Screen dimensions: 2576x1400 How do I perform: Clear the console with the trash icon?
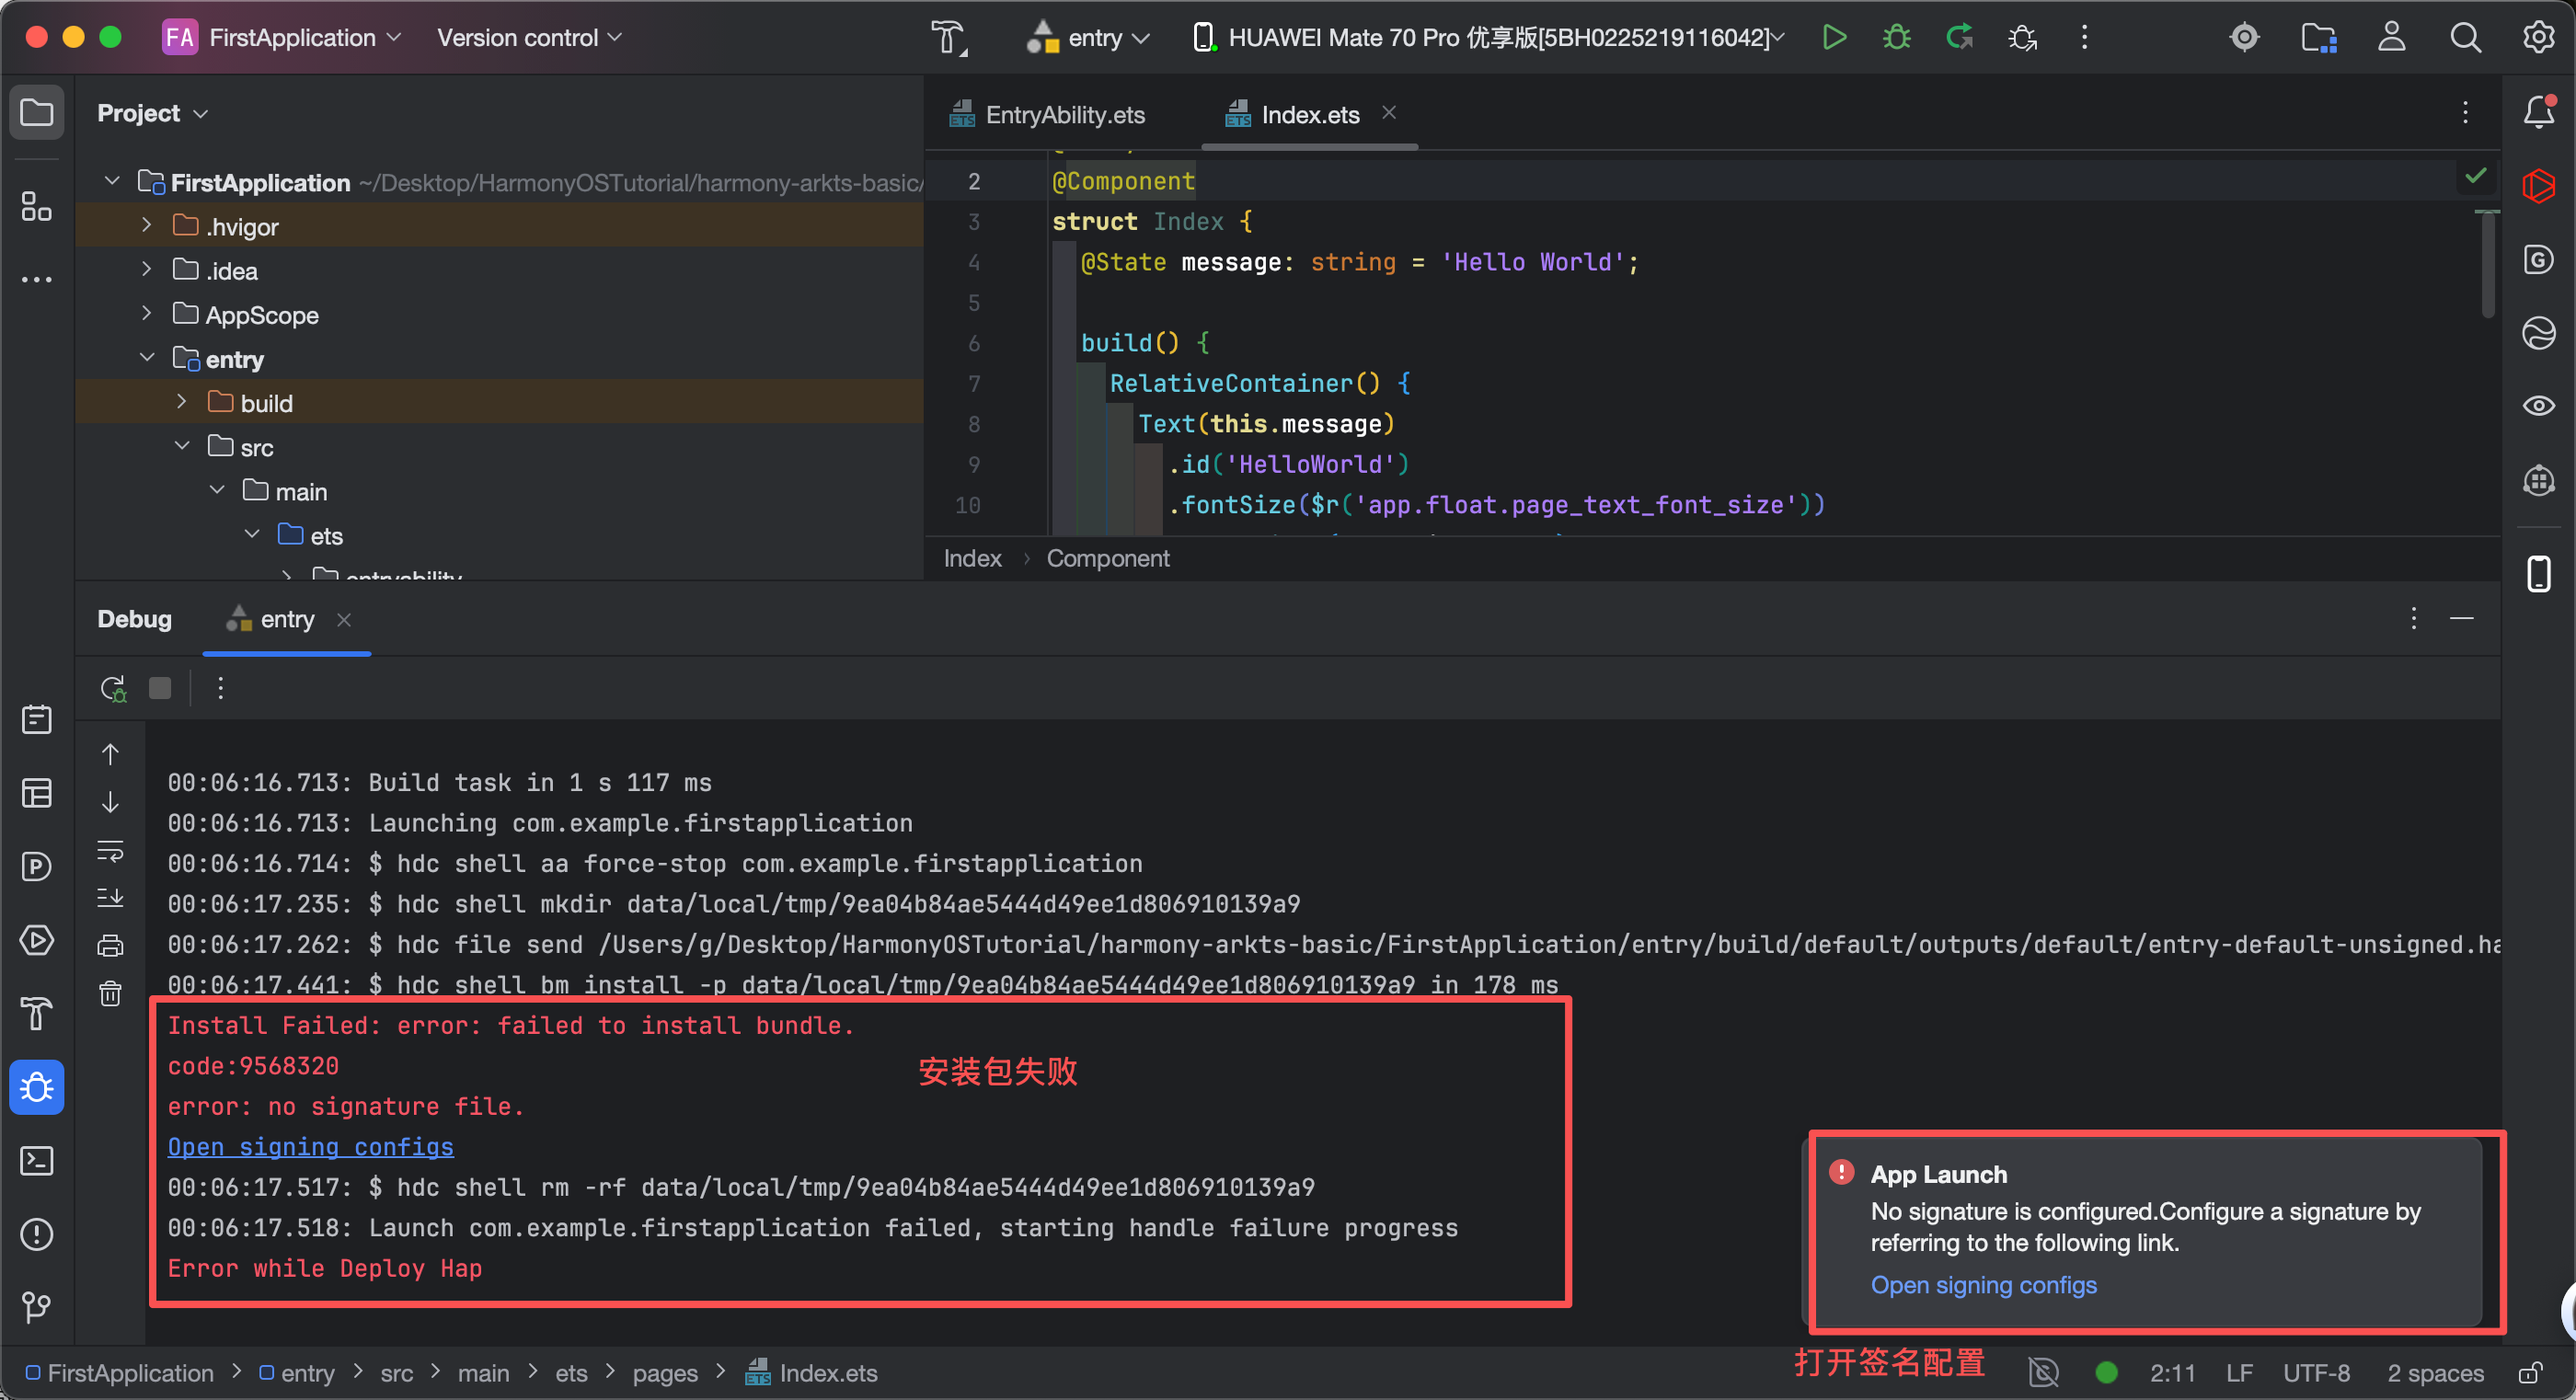pyautogui.click(x=110, y=993)
